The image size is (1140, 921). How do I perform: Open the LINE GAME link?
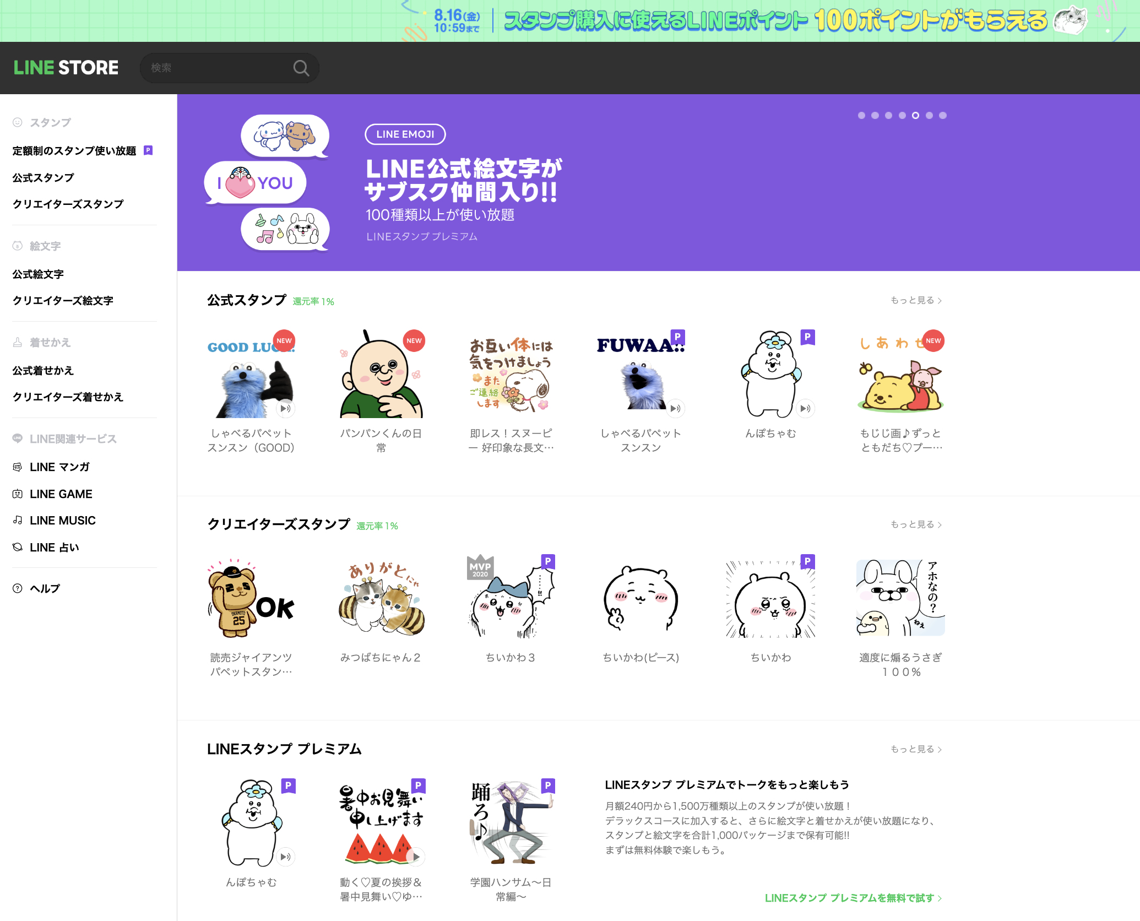61,494
